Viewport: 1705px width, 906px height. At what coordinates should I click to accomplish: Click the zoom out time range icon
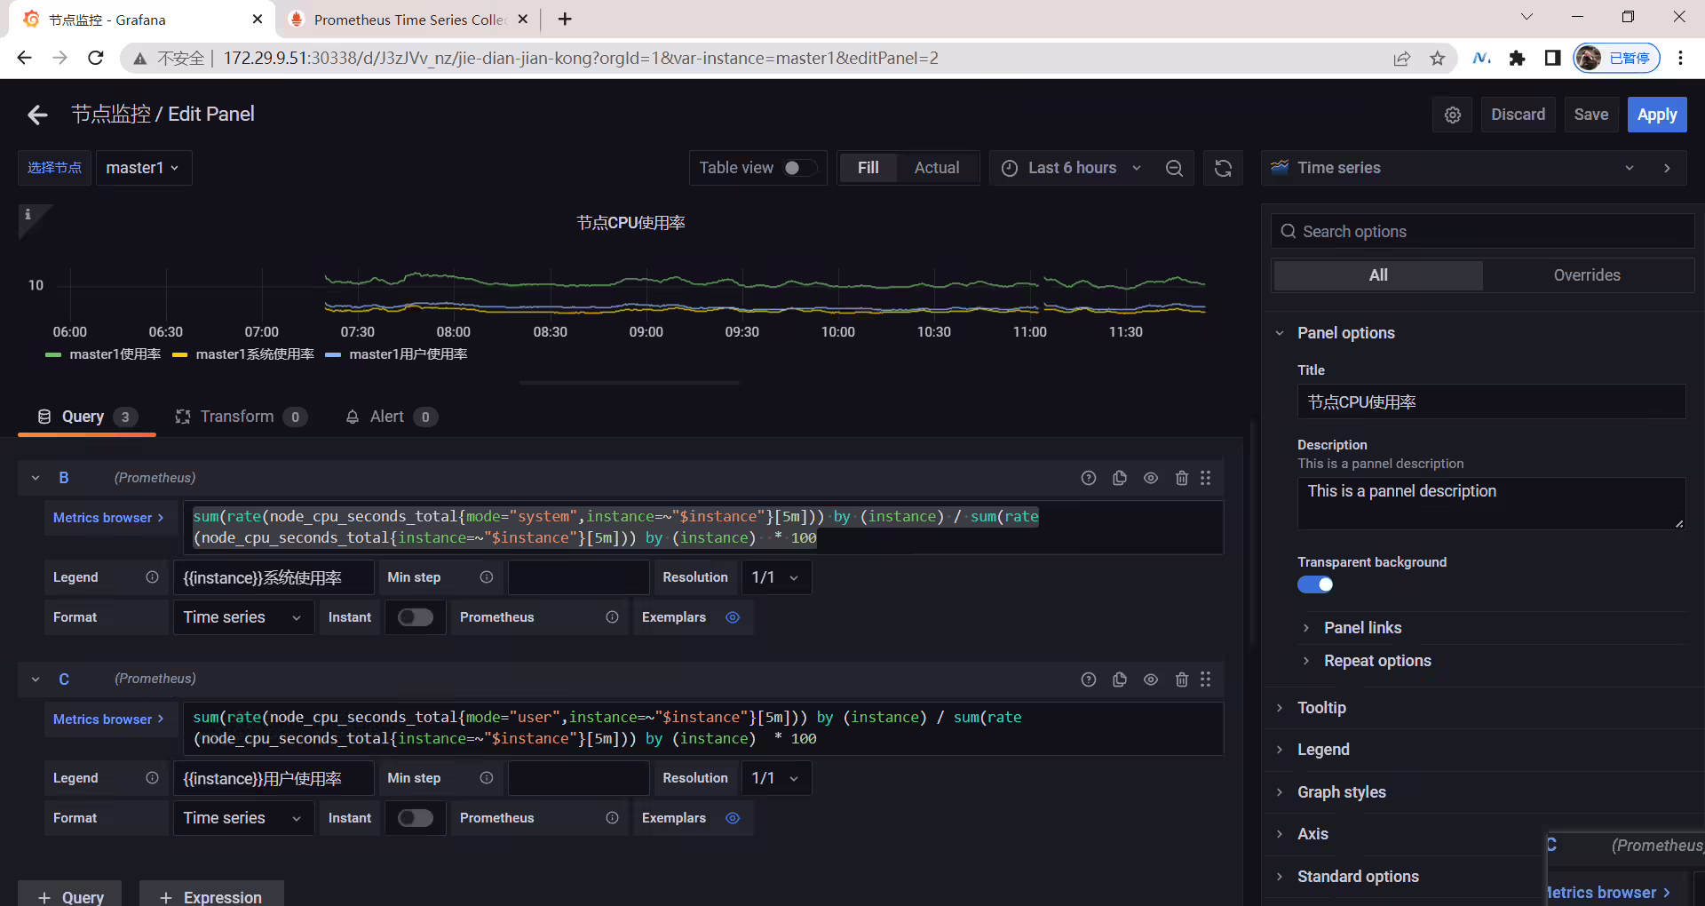(1174, 168)
